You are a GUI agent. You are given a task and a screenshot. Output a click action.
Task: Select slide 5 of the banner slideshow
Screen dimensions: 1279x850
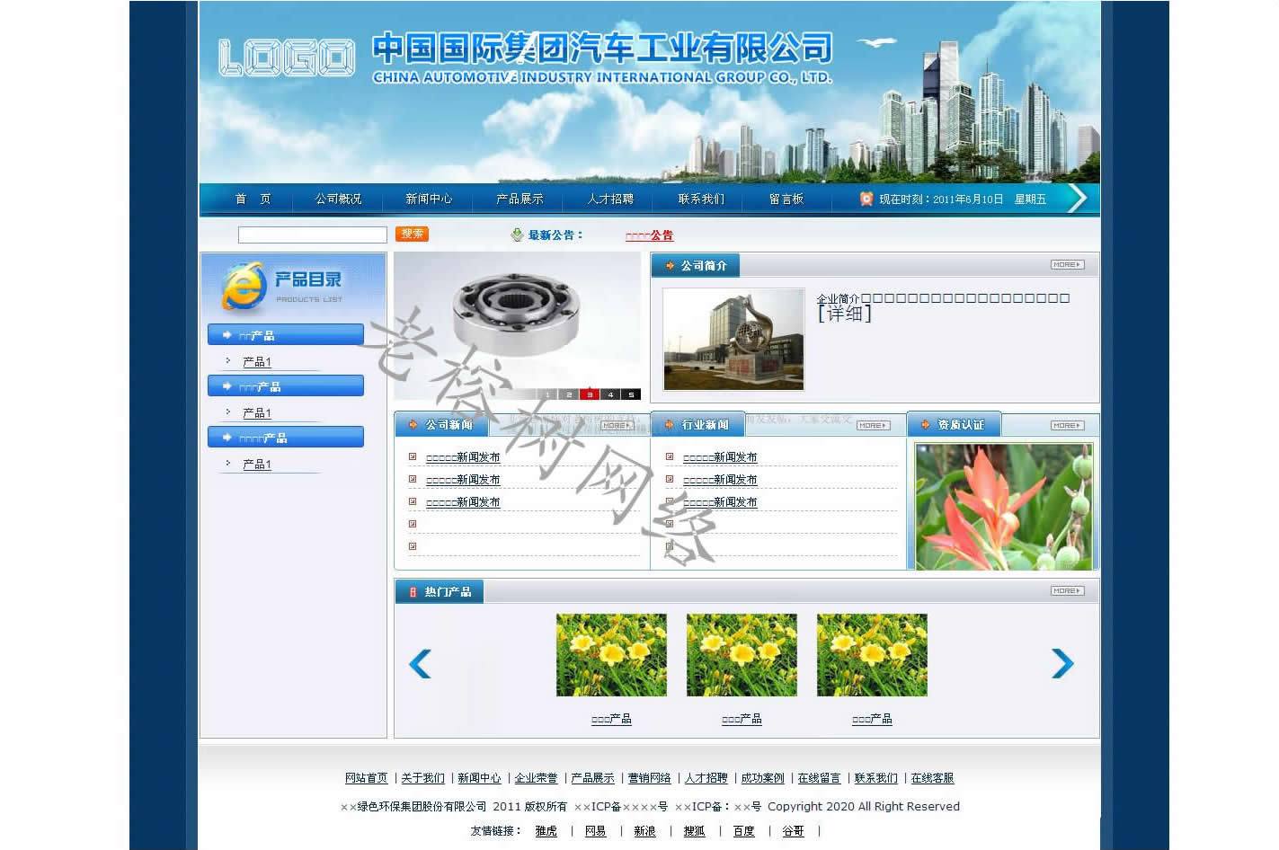631,394
